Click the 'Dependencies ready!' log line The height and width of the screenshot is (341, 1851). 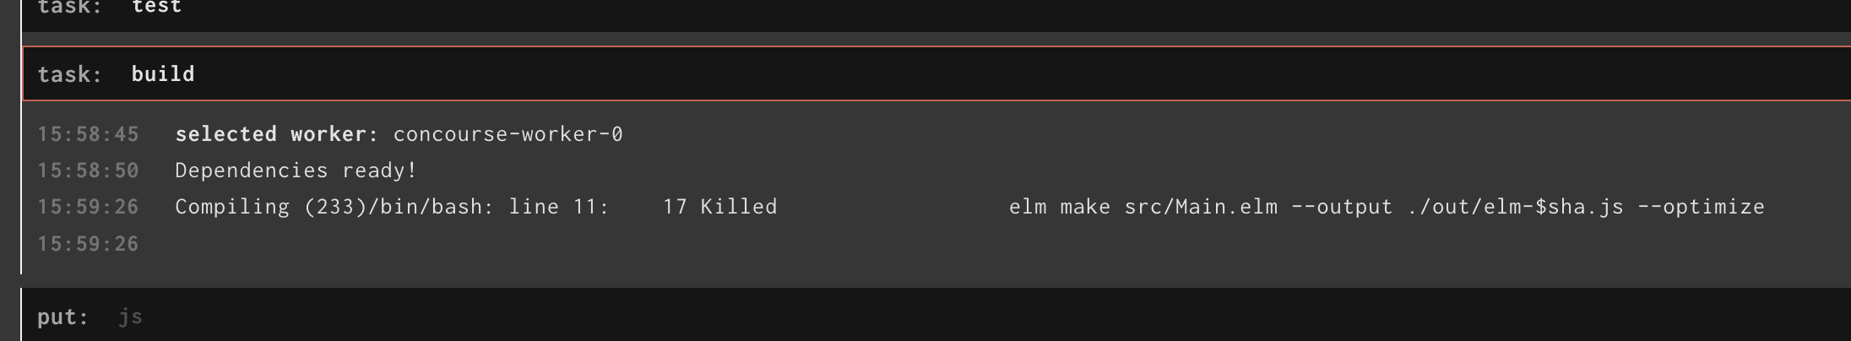[296, 170]
